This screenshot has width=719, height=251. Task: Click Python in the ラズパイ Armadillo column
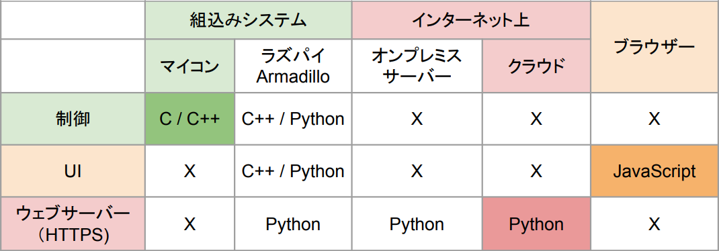[293, 223]
